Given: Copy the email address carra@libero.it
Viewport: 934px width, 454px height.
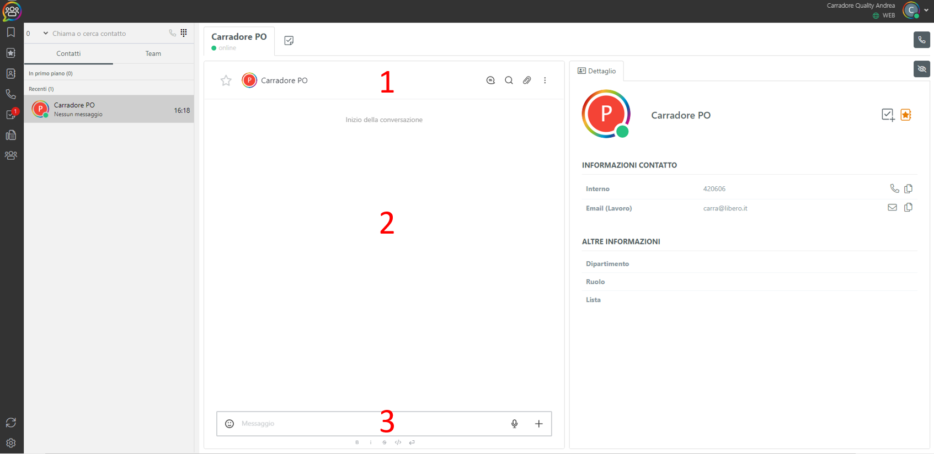Looking at the screenshot, I should (x=908, y=208).
